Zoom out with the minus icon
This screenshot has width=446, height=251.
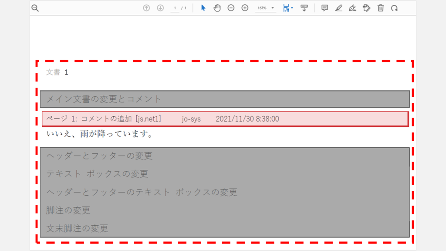coord(231,8)
